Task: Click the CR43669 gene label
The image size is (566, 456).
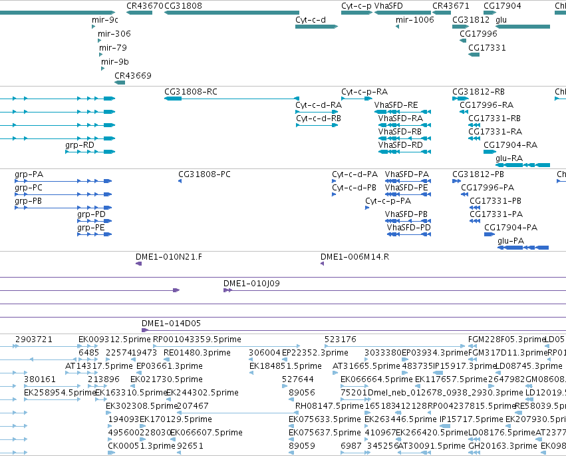Action: (x=133, y=76)
